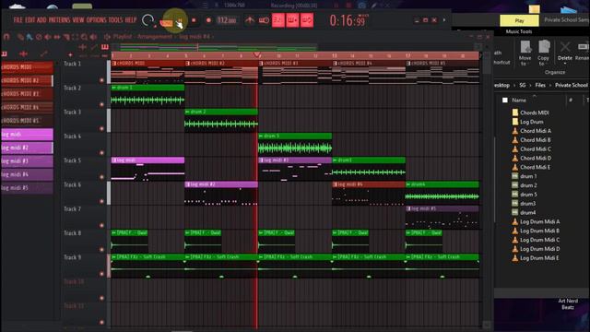Select the playlist playback speaker tool
The width and height of the screenshot is (590, 332).
coord(93,37)
